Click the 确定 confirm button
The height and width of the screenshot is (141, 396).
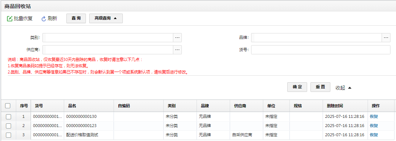(x=297, y=87)
